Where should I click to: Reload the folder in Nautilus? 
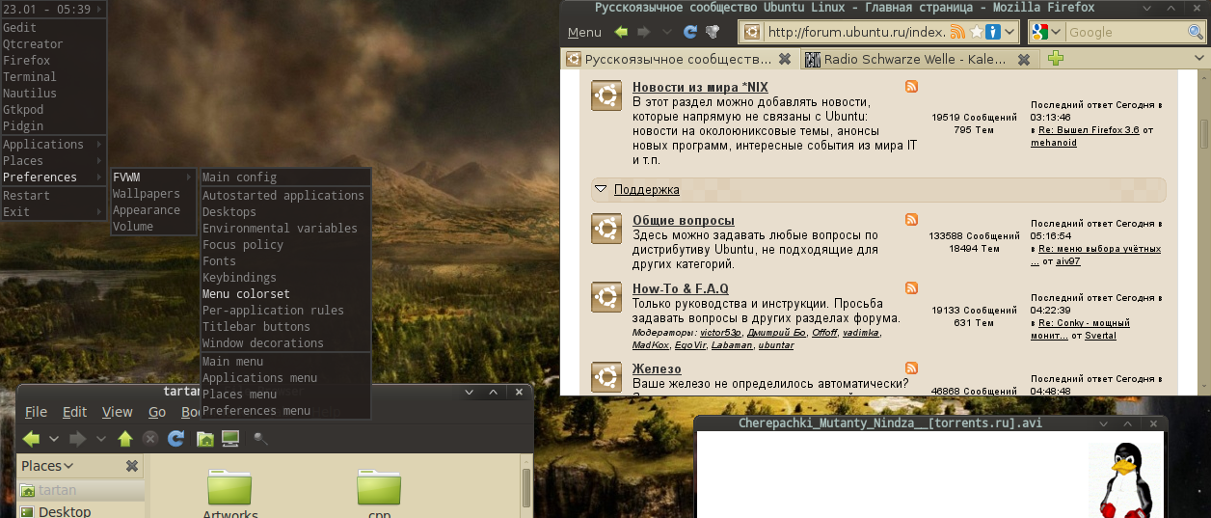(x=175, y=439)
